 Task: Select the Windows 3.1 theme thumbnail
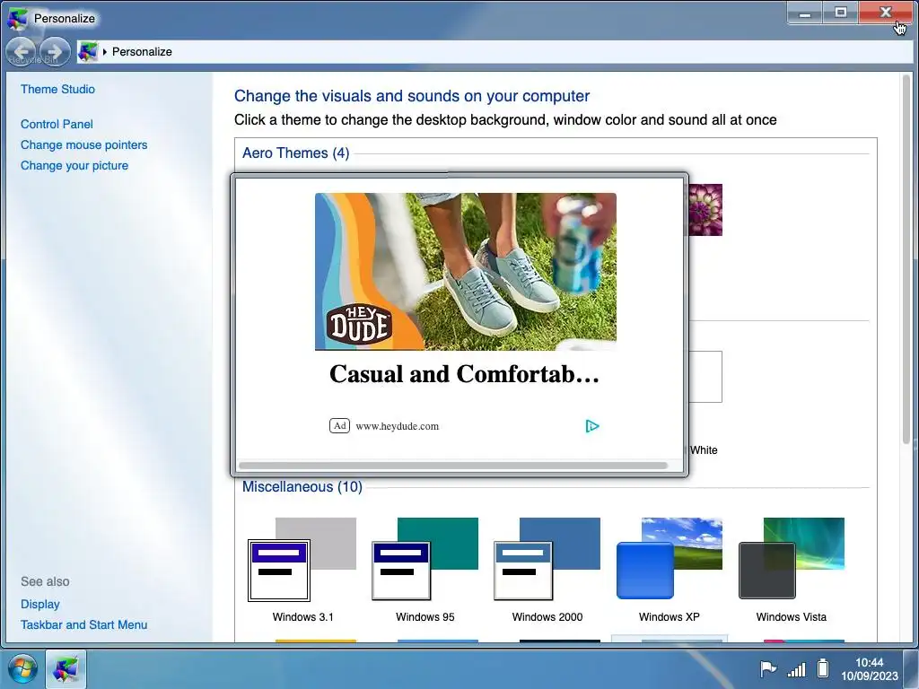(302, 559)
